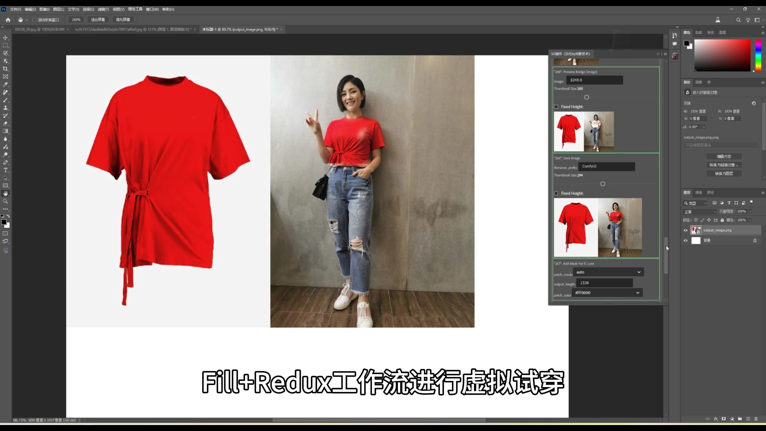
Task: Enable Fixed Height in Preview Bridge node
Action: (557, 107)
